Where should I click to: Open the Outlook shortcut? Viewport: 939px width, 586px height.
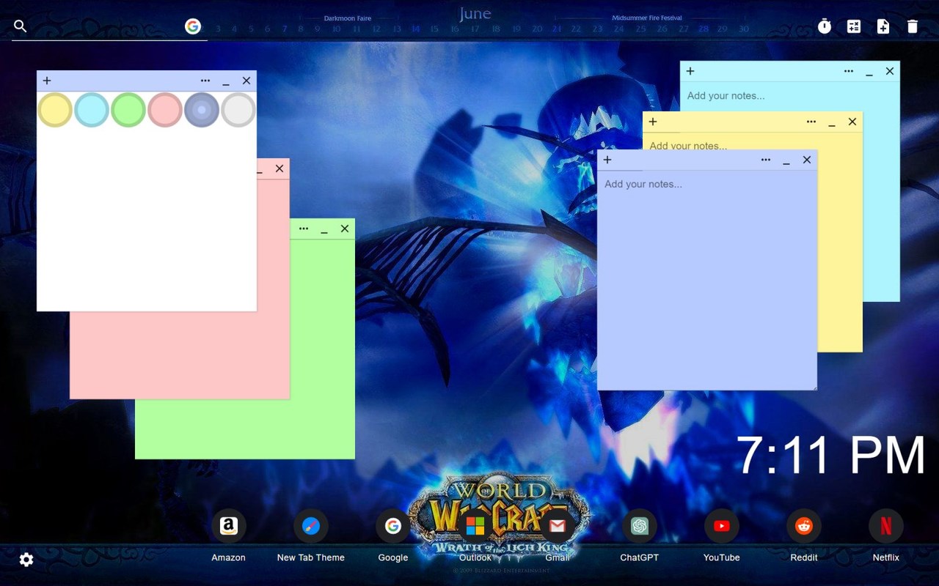(475, 526)
